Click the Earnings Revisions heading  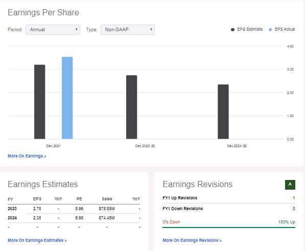(198, 184)
